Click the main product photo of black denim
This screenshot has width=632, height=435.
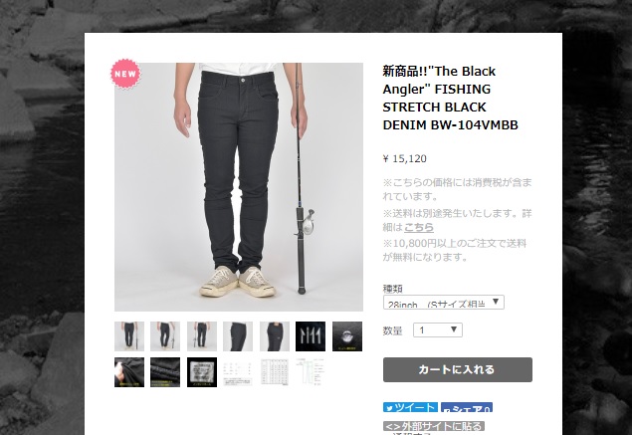click(239, 187)
